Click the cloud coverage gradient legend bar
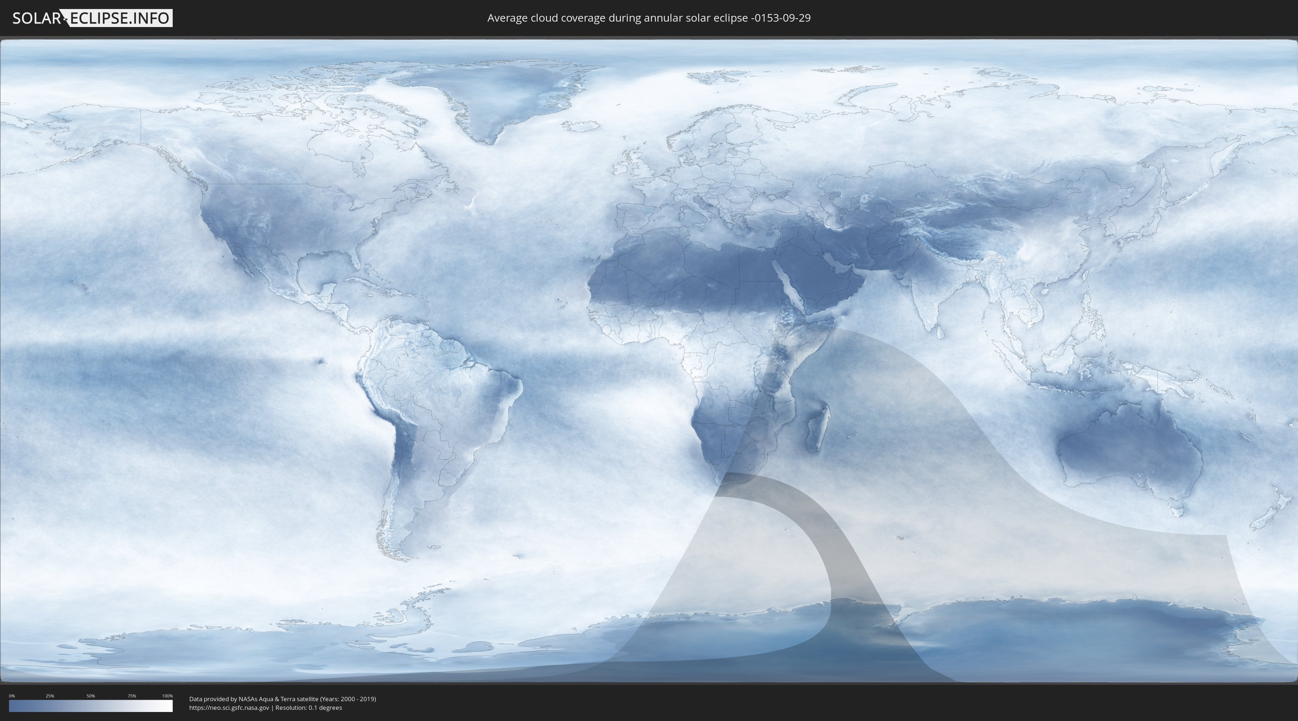The image size is (1298, 721). pyautogui.click(x=91, y=706)
